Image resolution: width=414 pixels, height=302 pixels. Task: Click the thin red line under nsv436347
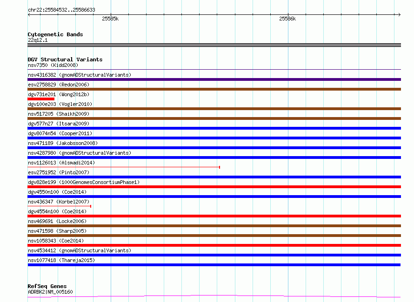[60, 206]
